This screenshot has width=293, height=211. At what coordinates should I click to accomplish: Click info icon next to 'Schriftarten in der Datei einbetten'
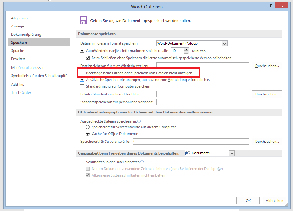tap(142, 162)
